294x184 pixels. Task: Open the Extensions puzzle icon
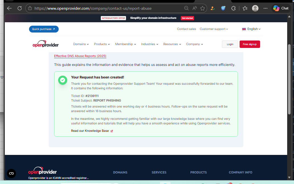click(x=233, y=8)
